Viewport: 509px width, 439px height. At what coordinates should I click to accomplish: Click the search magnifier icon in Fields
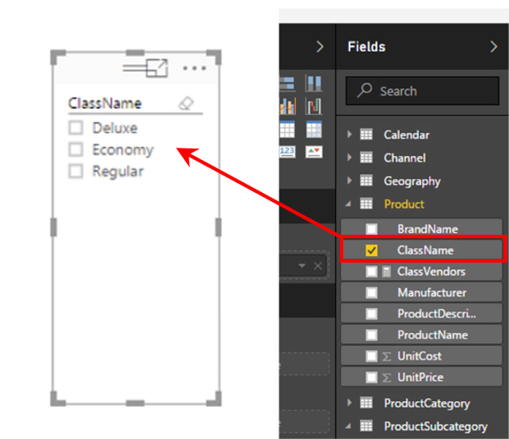pos(365,90)
